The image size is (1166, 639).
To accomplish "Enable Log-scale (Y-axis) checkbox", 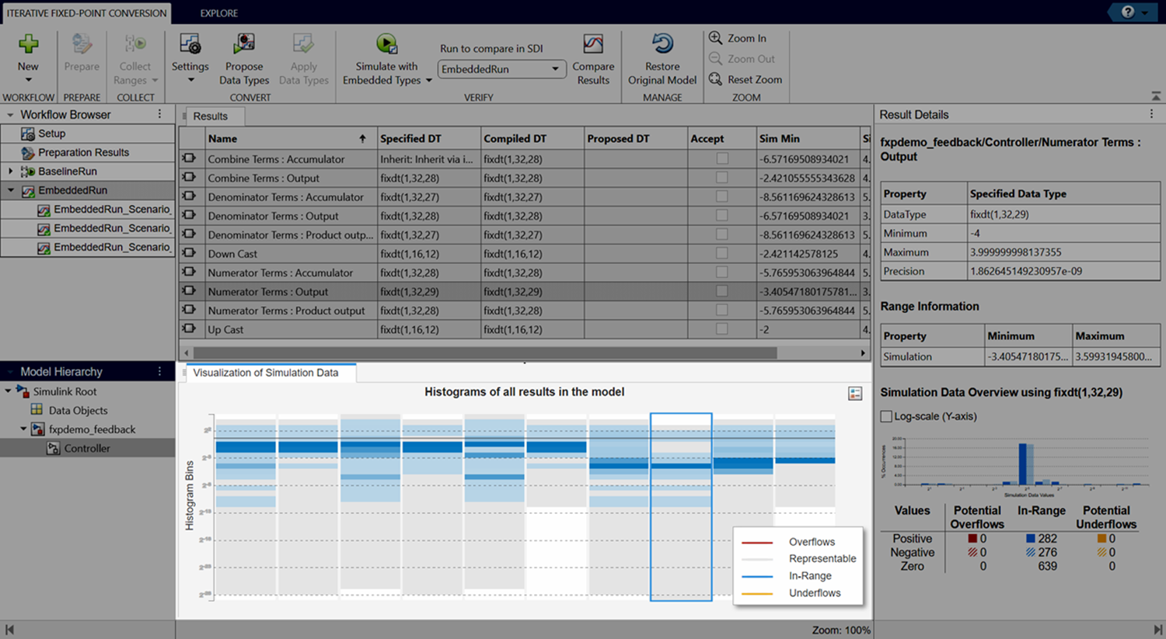I will 886,417.
